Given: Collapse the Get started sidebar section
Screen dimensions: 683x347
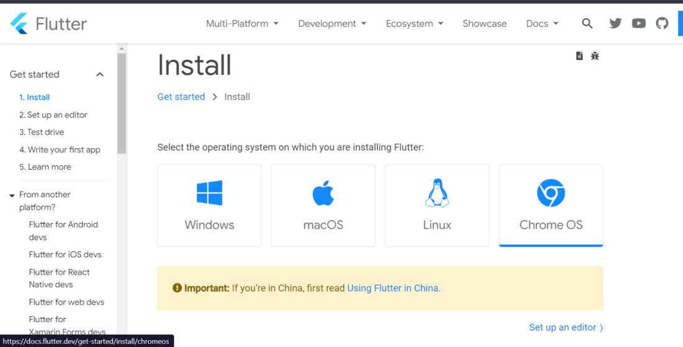Looking at the screenshot, I should (99, 74).
